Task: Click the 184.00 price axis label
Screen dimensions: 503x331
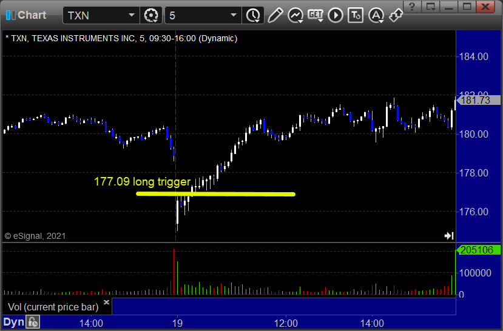Action: (473, 57)
